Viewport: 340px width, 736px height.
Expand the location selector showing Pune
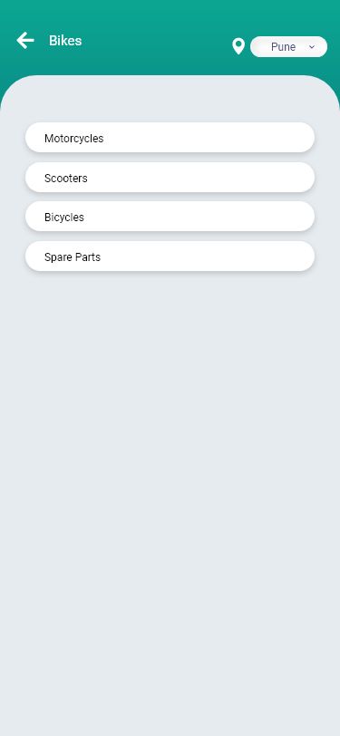[x=289, y=47]
